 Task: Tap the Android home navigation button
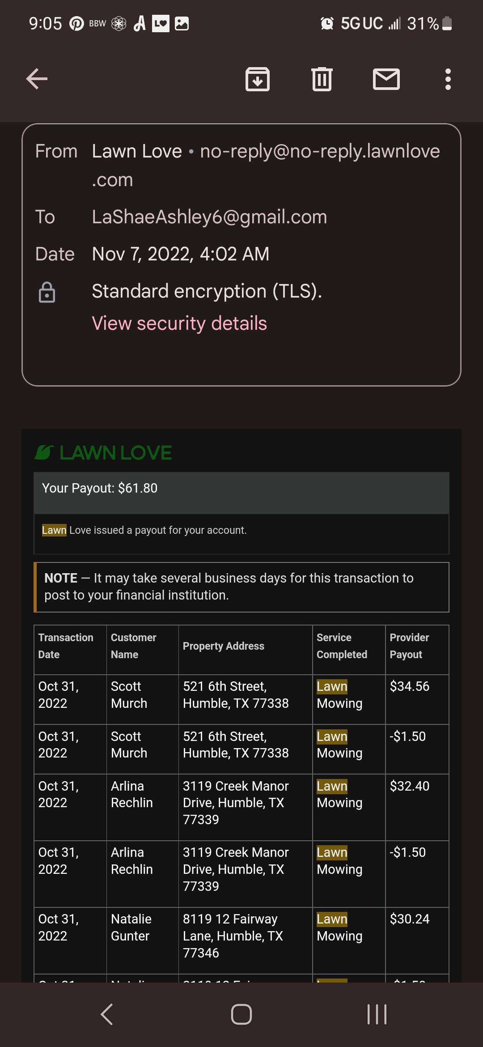(x=241, y=1014)
